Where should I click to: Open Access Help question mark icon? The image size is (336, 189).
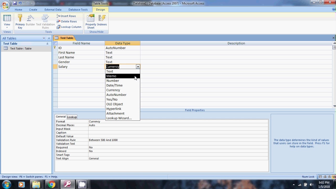pos(334,9)
